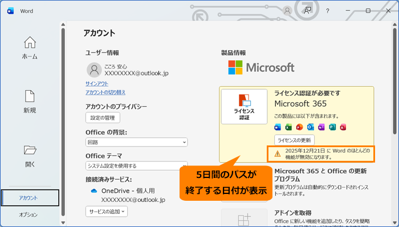399x227 pixels.
Task: Click the ライセンス認証 large button
Action: (245, 107)
